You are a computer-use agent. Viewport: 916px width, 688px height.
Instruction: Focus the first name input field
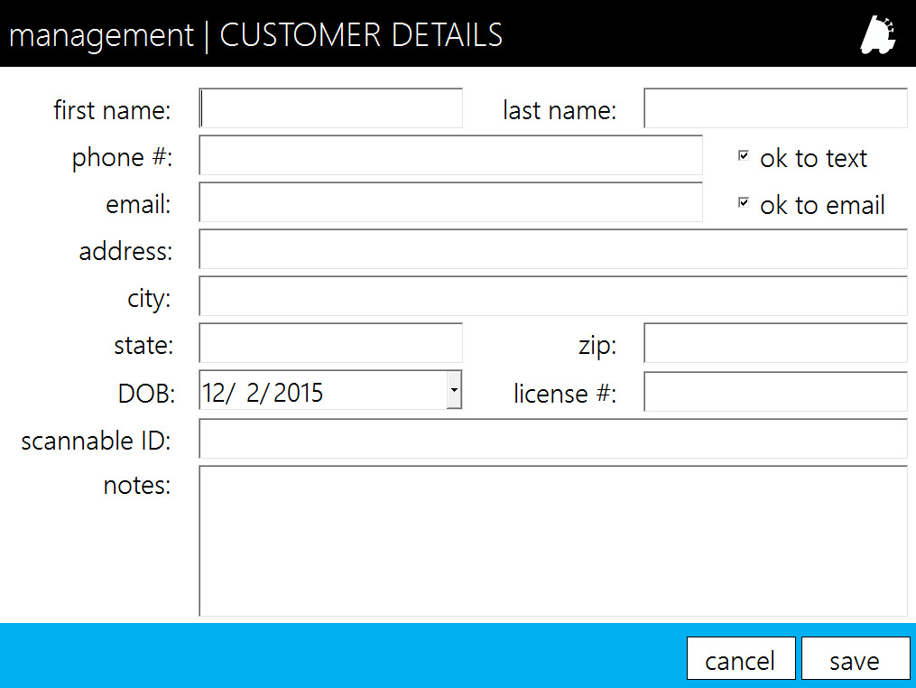[x=330, y=108]
